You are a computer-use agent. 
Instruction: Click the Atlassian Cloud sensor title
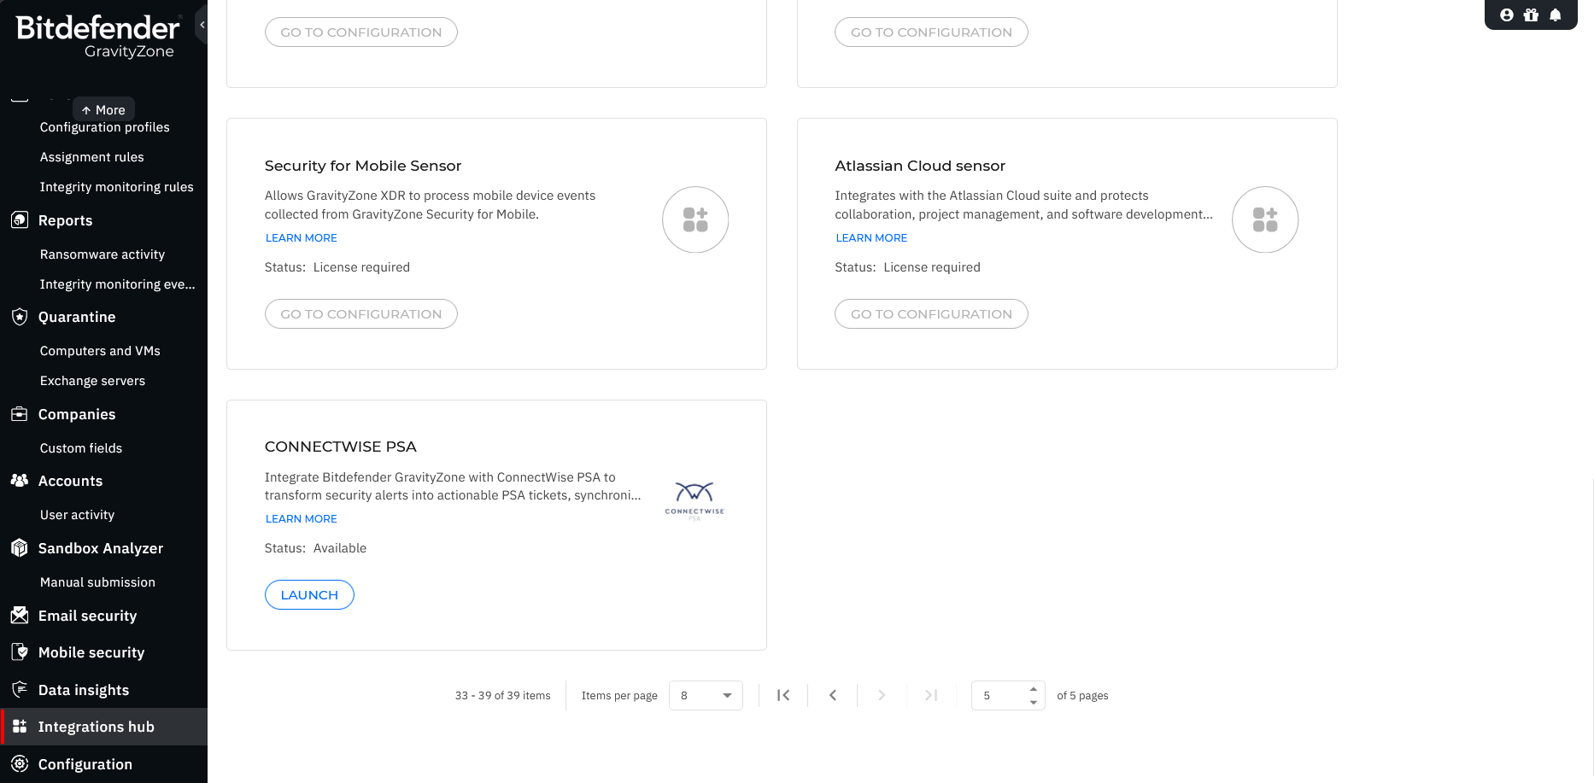click(x=920, y=166)
